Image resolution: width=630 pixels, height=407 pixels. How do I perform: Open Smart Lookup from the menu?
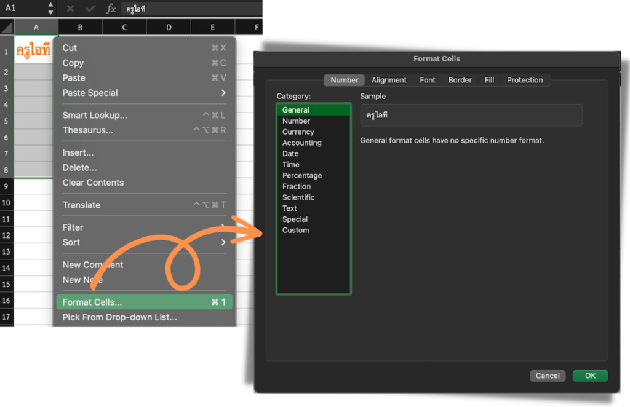(94, 115)
